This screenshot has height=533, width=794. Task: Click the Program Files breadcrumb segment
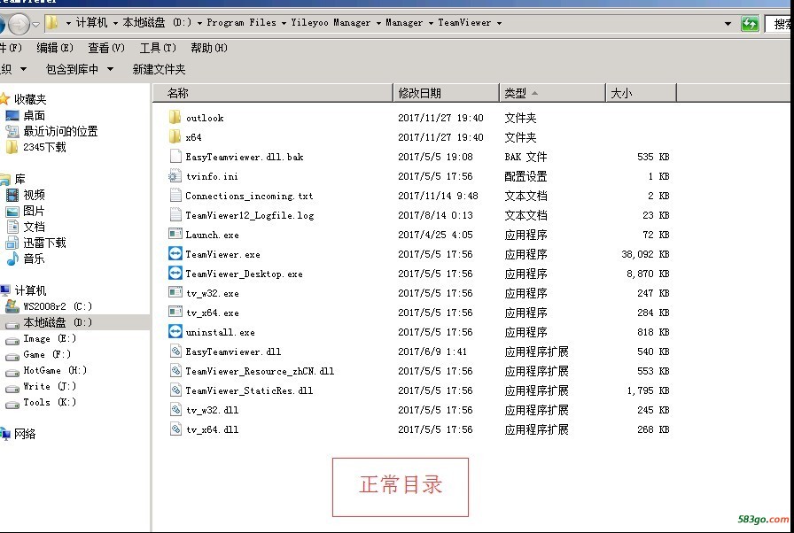pos(242,23)
